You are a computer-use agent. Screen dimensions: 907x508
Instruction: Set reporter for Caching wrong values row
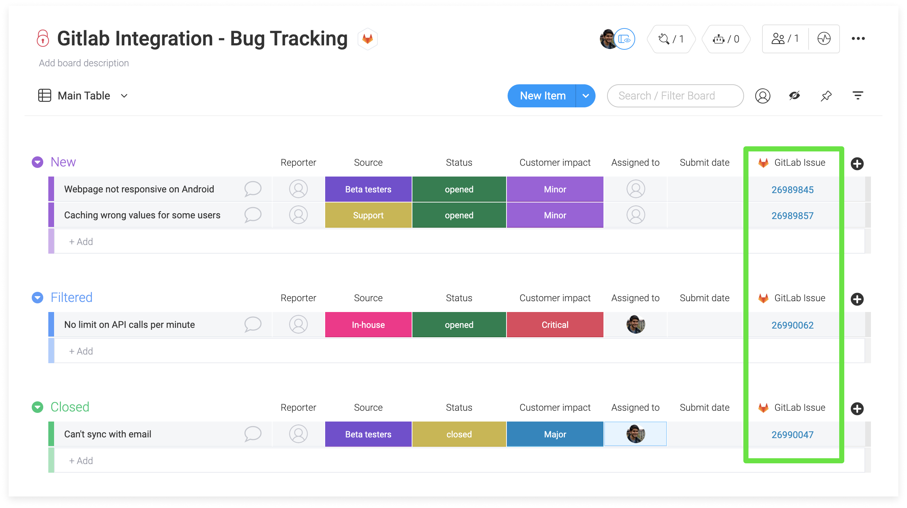[298, 215]
